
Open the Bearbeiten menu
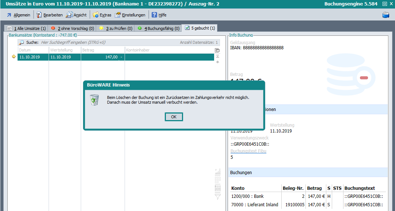[49, 15]
